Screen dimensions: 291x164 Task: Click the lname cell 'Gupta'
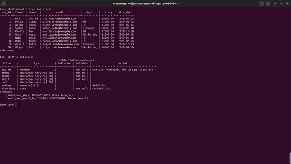click(x=33, y=34)
